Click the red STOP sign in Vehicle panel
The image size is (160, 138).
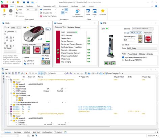[x=37, y=50]
